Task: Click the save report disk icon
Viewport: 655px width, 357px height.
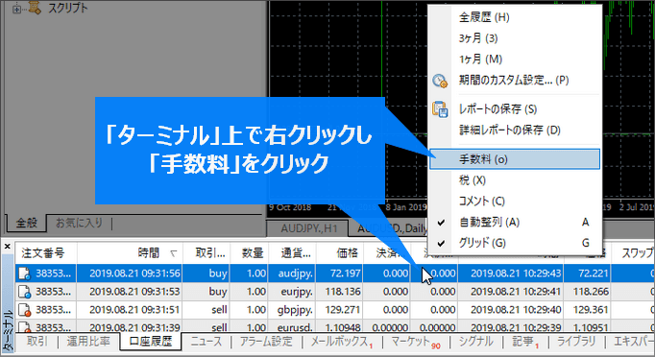Action: (440, 109)
